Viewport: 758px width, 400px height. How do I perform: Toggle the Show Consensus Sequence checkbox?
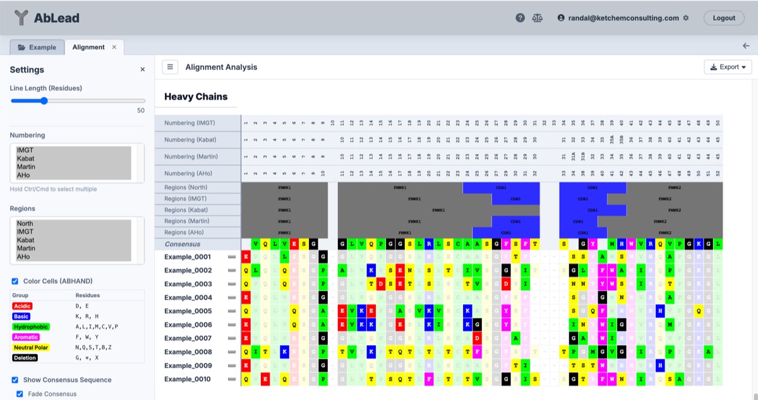(x=15, y=380)
